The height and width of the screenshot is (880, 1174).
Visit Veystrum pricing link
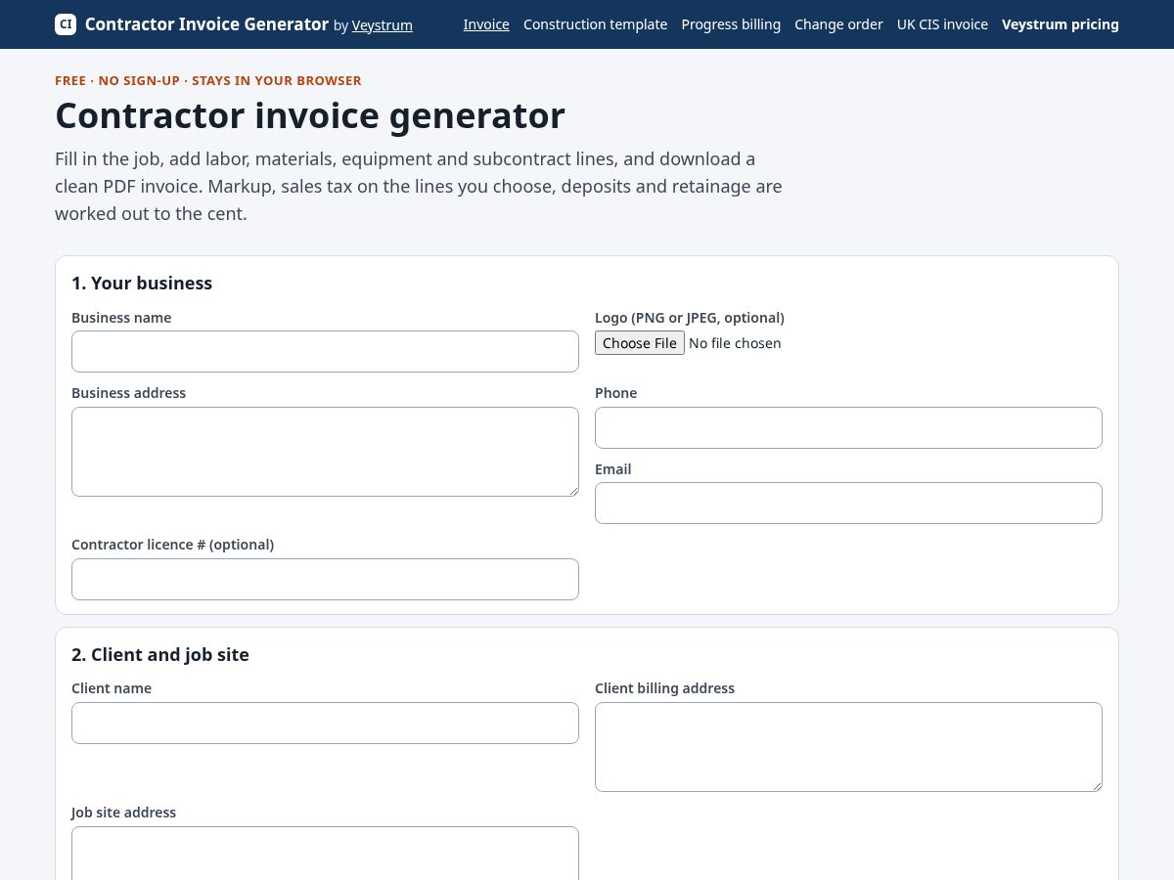tap(1061, 24)
